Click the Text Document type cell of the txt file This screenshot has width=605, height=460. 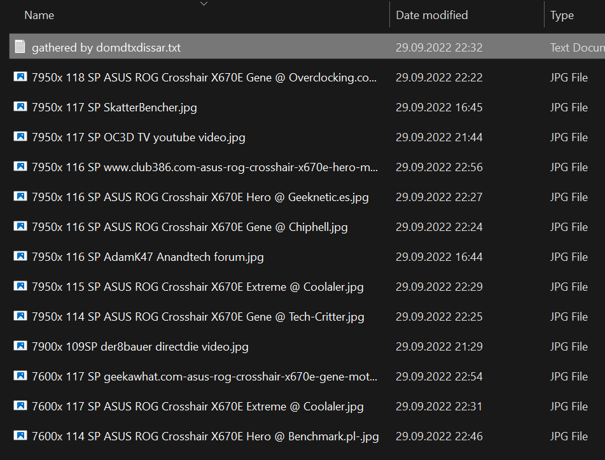coord(577,48)
